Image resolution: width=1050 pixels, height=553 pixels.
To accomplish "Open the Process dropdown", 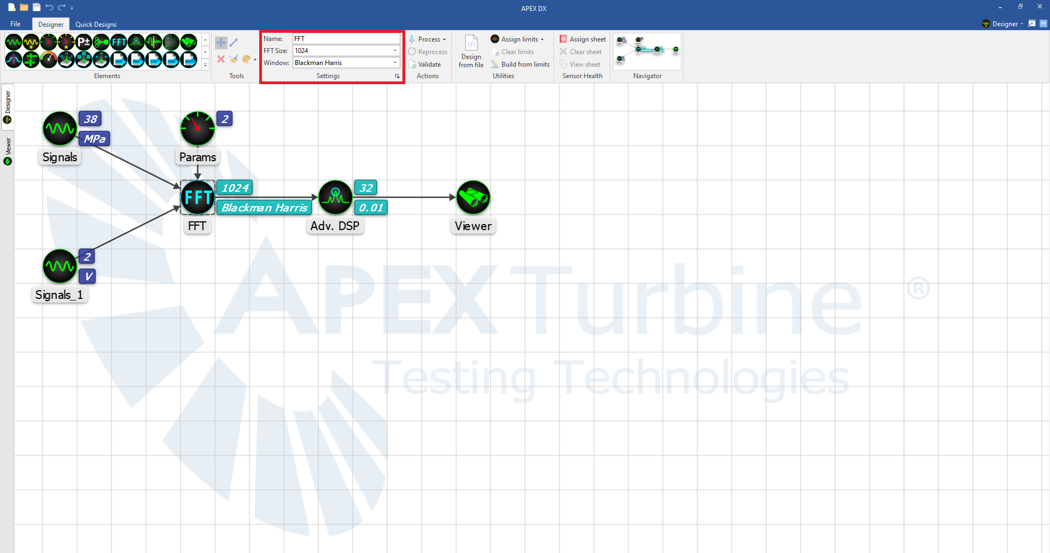I will [427, 39].
